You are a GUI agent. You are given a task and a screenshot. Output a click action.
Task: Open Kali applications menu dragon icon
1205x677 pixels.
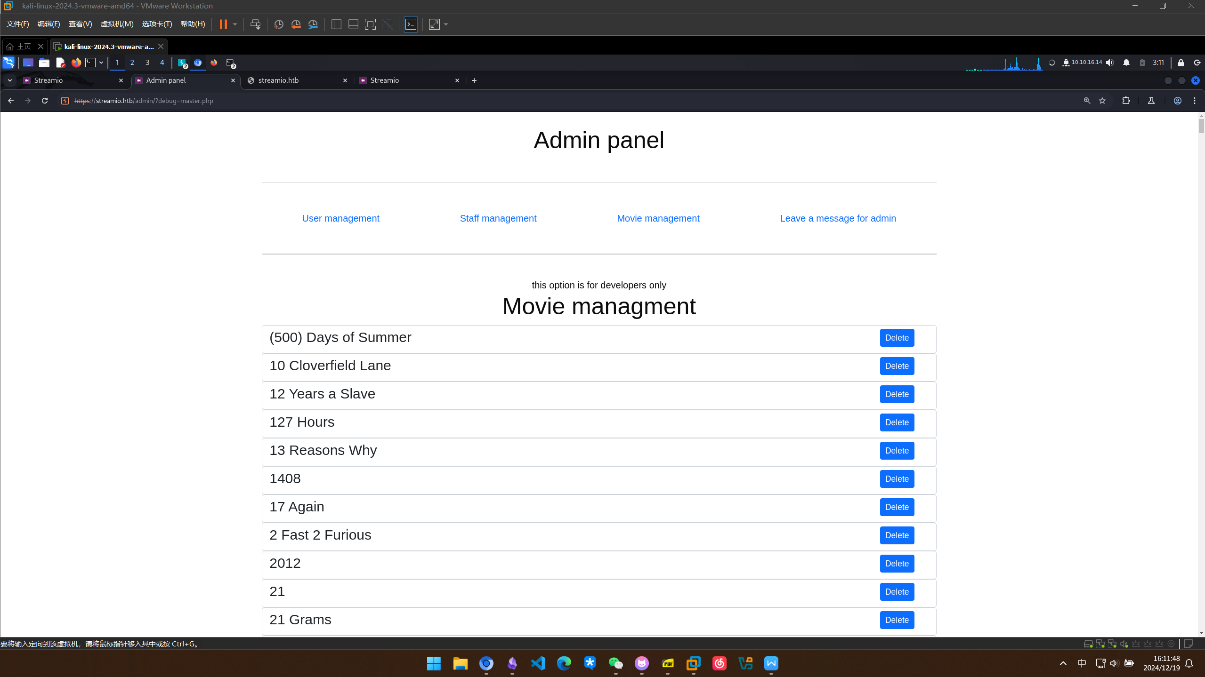point(8,63)
